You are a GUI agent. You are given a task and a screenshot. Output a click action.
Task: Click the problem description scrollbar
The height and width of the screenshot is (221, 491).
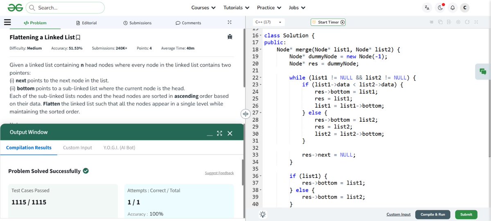pyautogui.click(x=244, y=57)
